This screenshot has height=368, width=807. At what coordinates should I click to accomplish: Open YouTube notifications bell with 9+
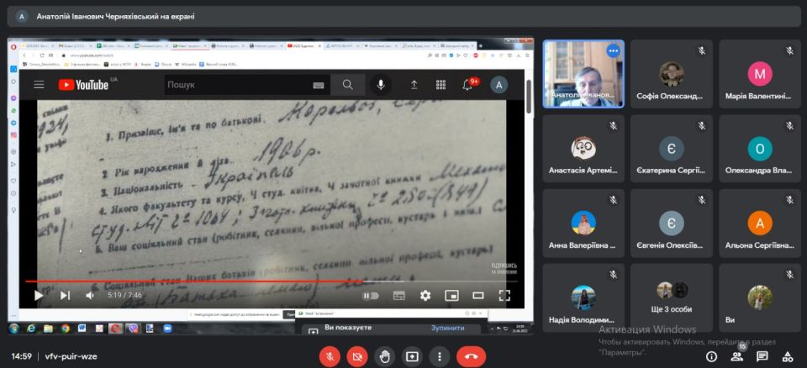coord(468,84)
